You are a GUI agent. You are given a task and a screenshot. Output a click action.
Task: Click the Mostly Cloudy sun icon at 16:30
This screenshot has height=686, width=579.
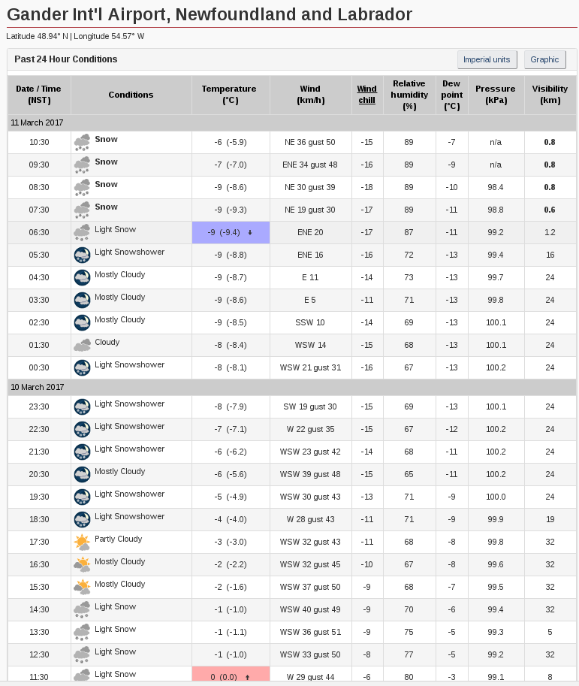click(x=82, y=565)
